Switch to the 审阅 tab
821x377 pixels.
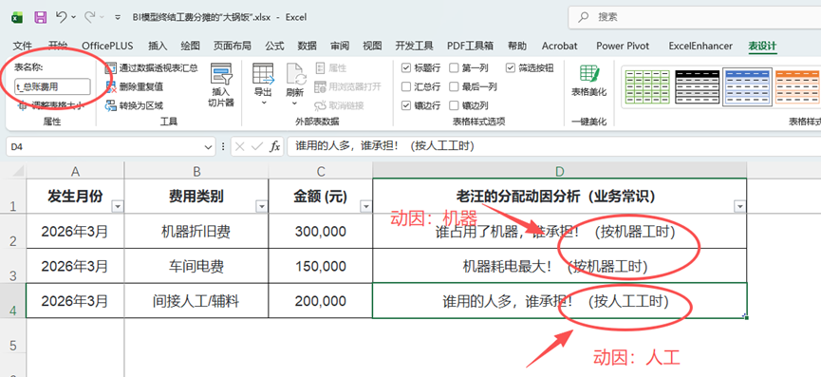click(x=340, y=47)
